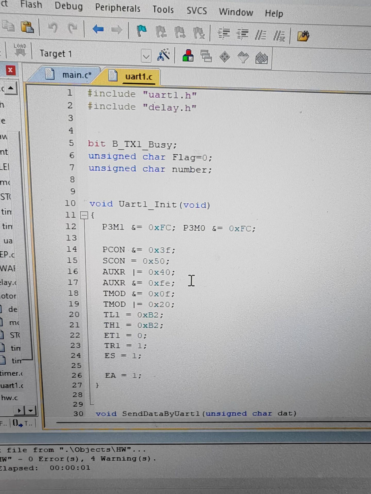Viewport: 371px width, 494px height.
Task: Open the SVCS menu
Action: pyautogui.click(x=197, y=11)
